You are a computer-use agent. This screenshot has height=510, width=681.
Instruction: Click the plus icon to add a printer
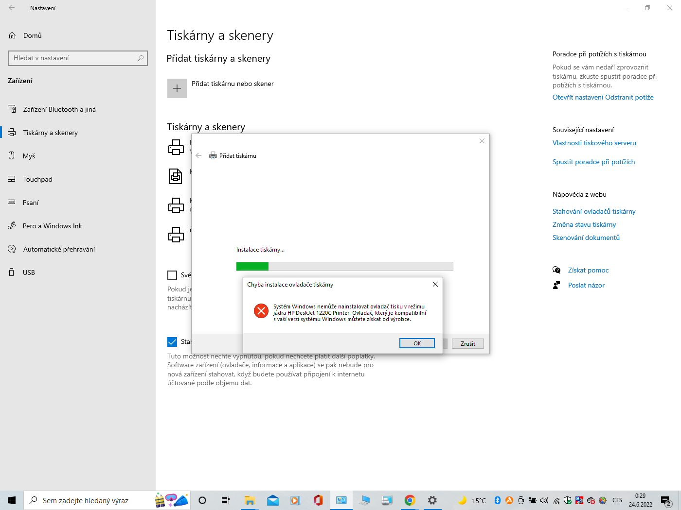177,88
